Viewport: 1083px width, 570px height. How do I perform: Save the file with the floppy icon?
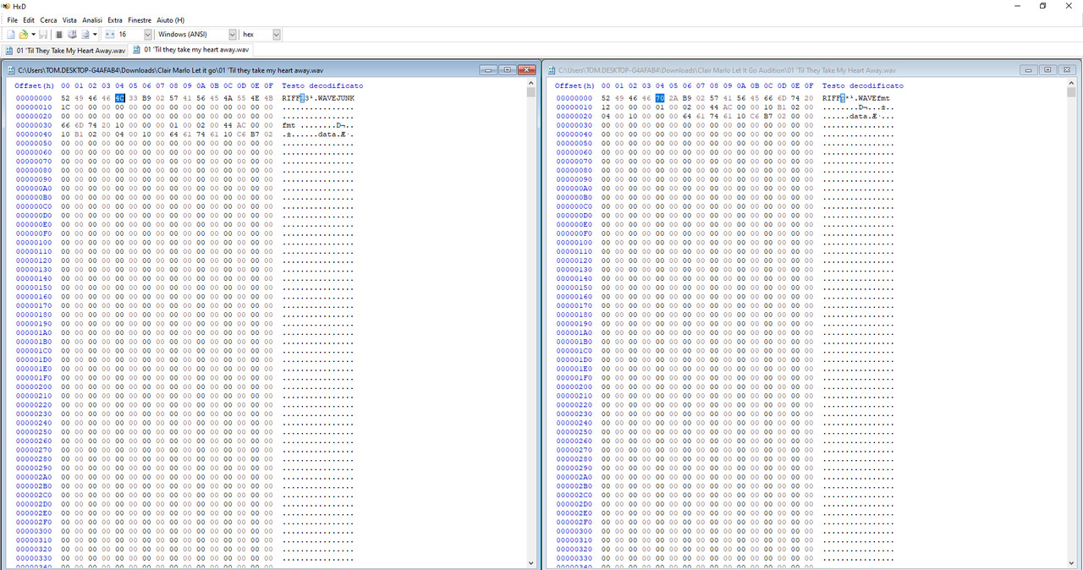pyautogui.click(x=45, y=35)
